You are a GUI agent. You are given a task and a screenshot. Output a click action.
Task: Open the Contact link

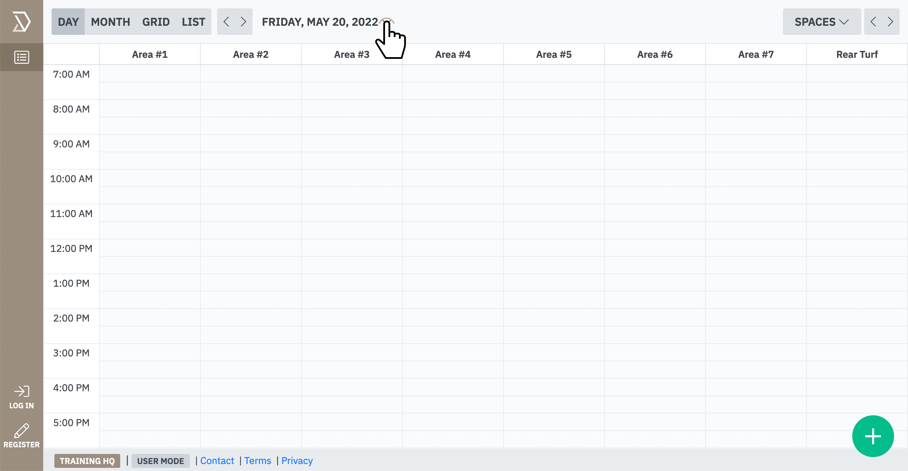[217, 461]
